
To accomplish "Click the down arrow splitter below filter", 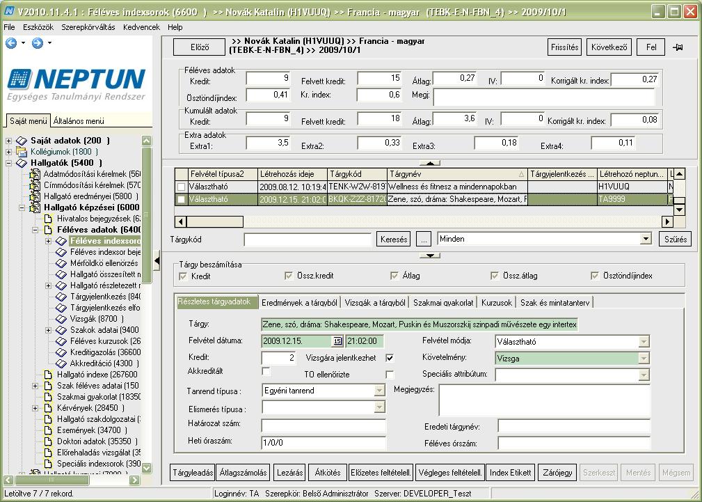I will pos(430,256).
